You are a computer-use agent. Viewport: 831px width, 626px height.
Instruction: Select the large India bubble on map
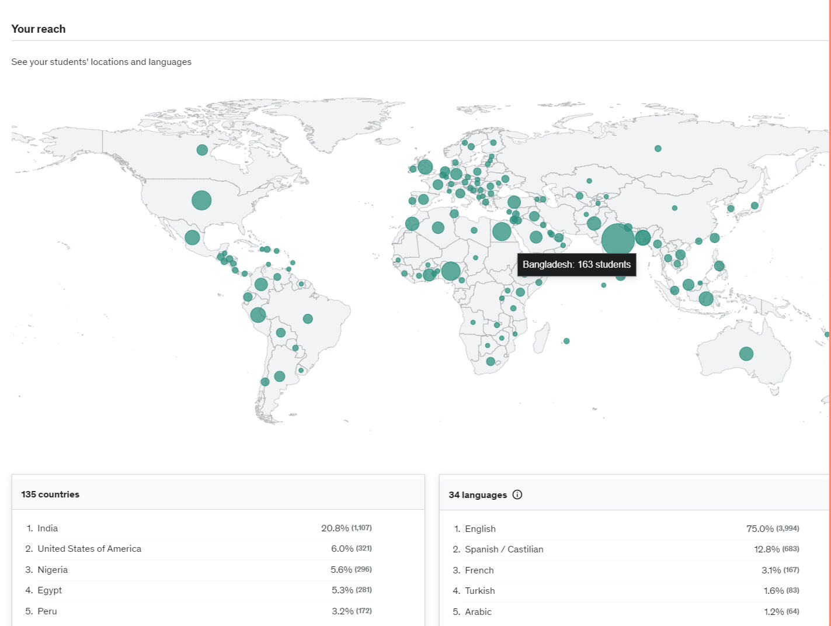pos(617,240)
